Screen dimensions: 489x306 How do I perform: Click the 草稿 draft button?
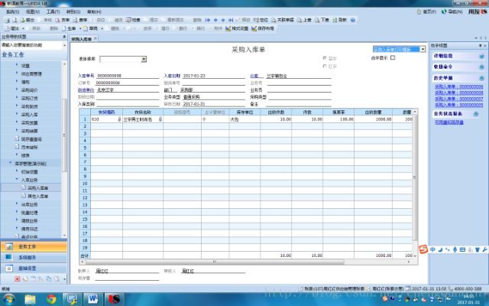tap(90, 28)
